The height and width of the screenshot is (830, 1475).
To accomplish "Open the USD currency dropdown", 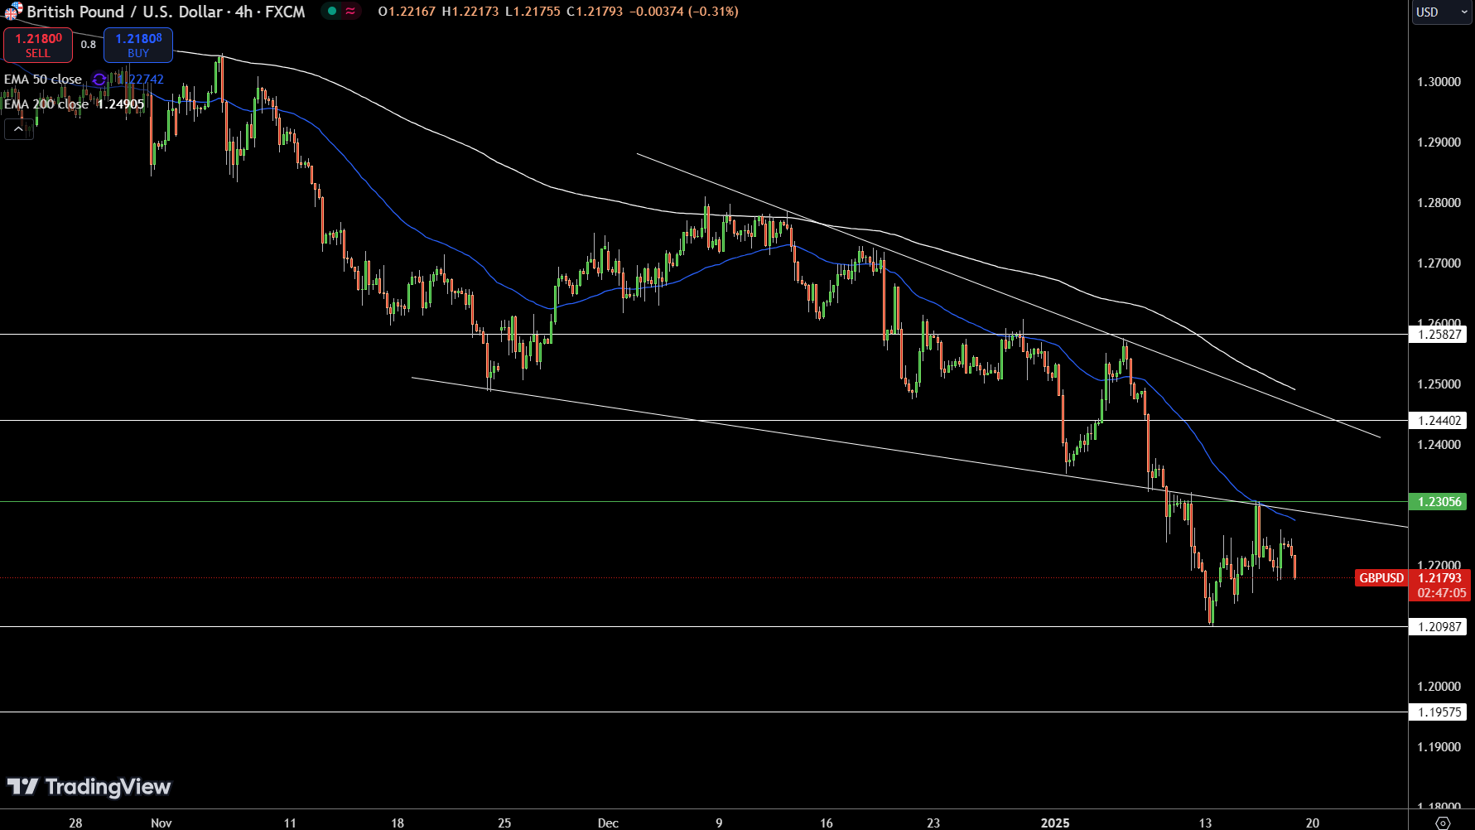I will pos(1441,12).
